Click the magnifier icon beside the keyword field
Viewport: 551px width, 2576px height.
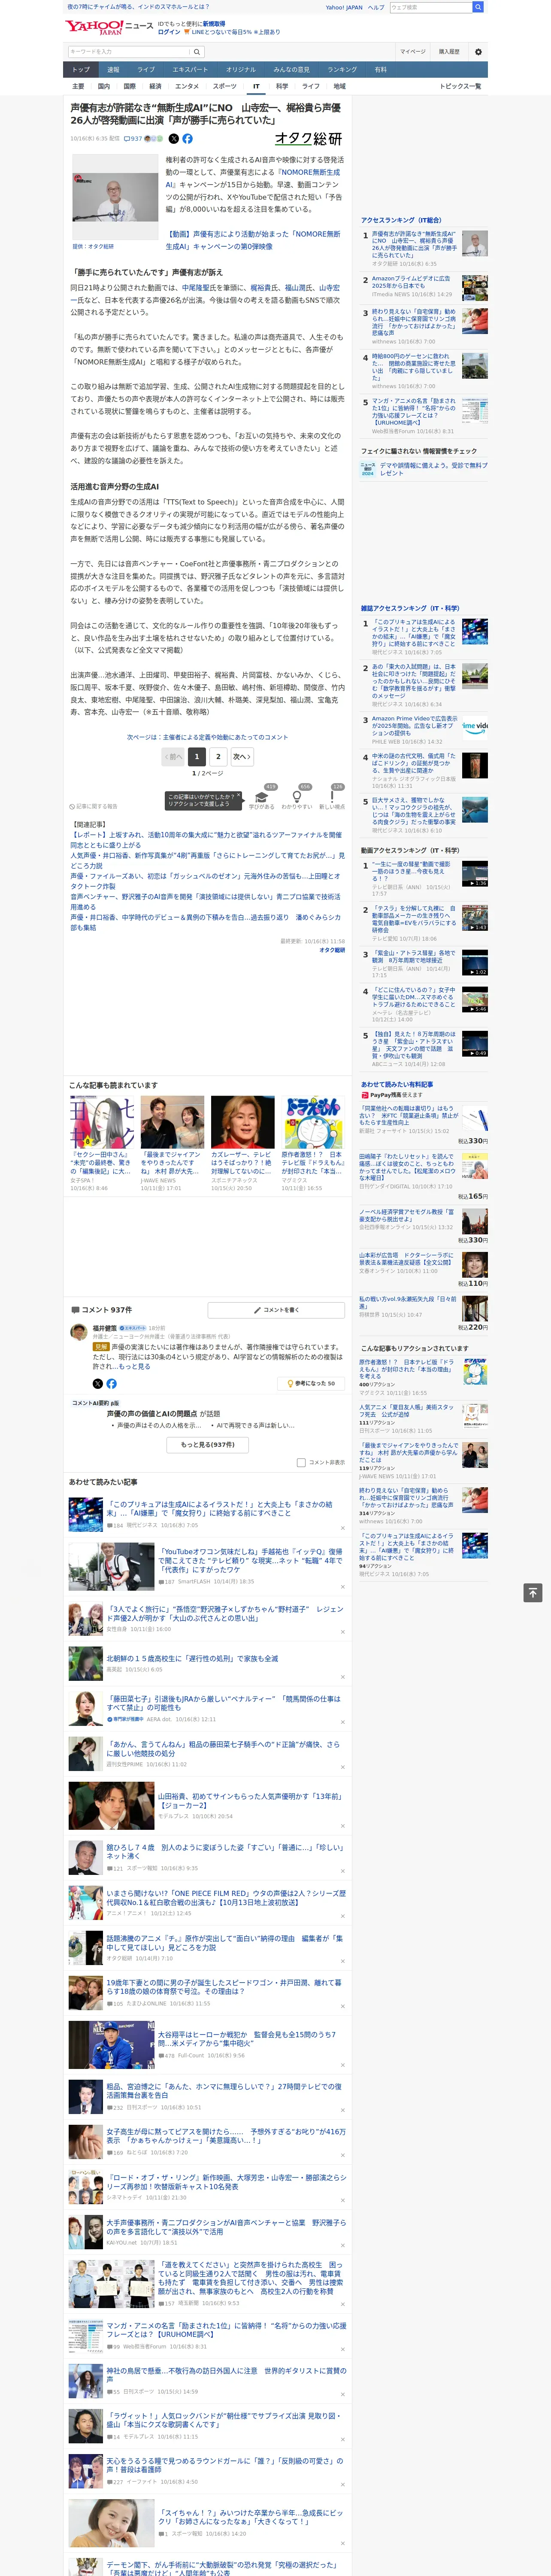[x=196, y=52]
